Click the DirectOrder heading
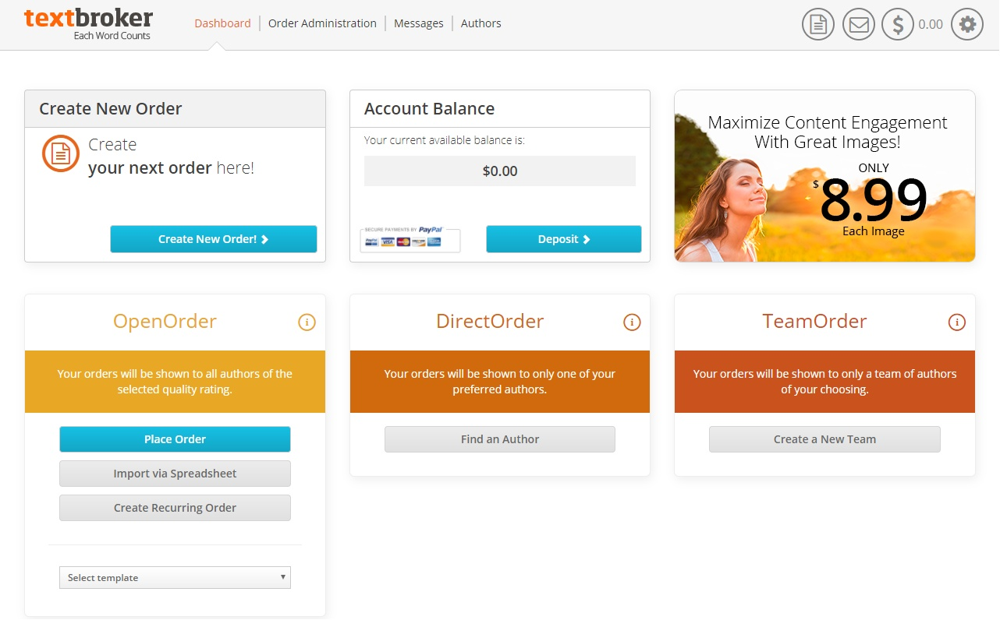This screenshot has height=620, width=1000. (x=490, y=321)
